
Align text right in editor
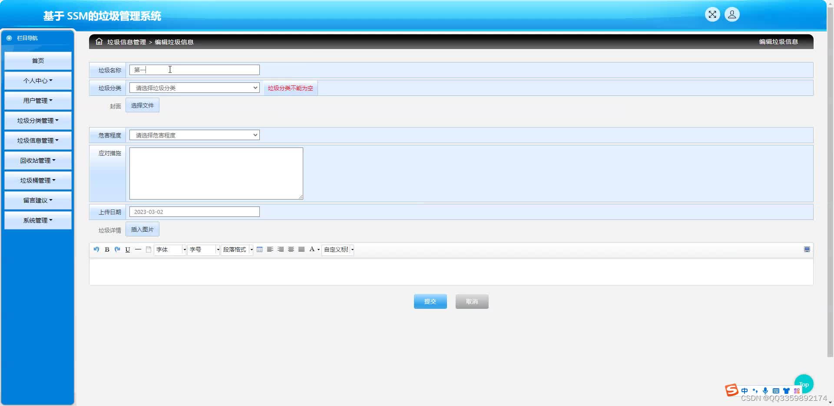pos(281,249)
